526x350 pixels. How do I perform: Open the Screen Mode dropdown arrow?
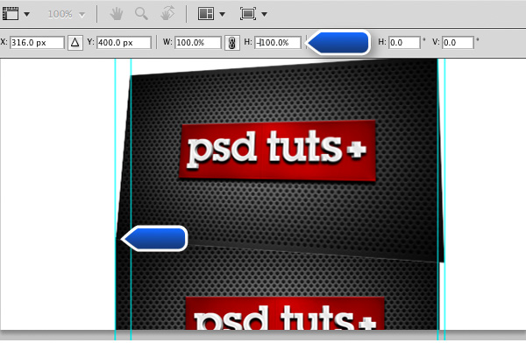click(x=265, y=14)
